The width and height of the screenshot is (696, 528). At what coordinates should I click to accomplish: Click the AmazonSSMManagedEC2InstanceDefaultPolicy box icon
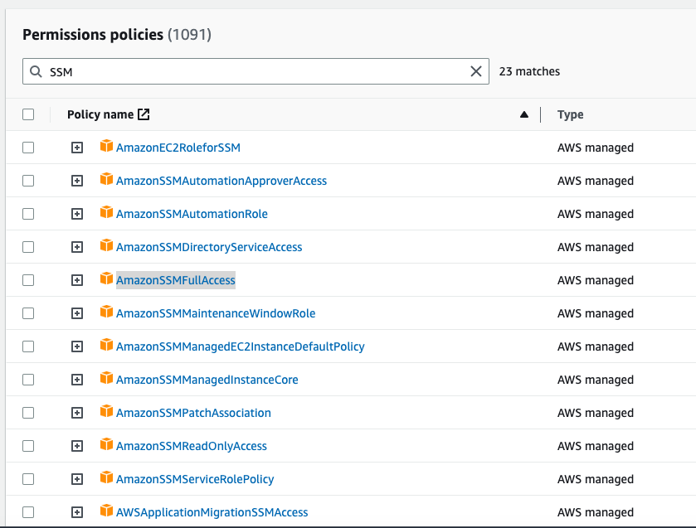pyautogui.click(x=106, y=345)
